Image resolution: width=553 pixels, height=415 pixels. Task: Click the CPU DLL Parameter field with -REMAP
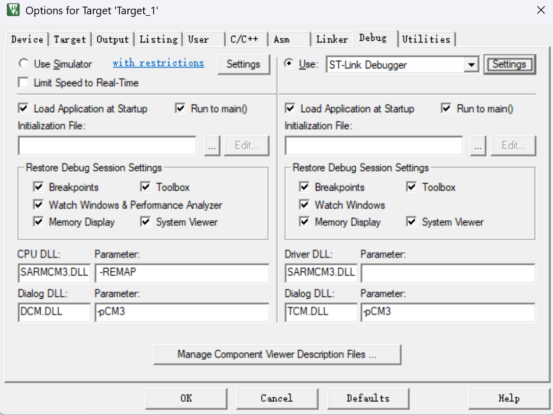[x=182, y=273]
